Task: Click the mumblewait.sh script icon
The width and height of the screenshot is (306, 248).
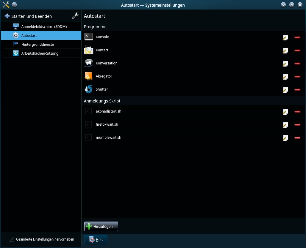Action: point(89,137)
